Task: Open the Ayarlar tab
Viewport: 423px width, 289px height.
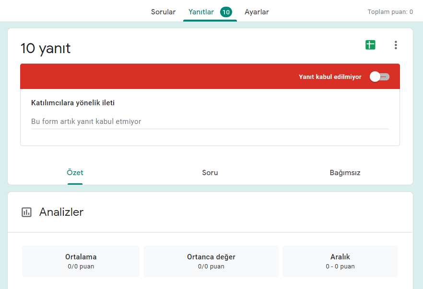Action: coord(257,11)
